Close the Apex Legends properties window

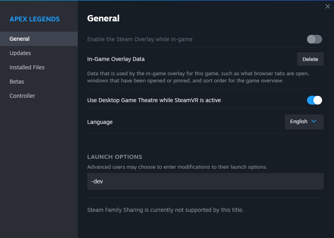[327, 6]
